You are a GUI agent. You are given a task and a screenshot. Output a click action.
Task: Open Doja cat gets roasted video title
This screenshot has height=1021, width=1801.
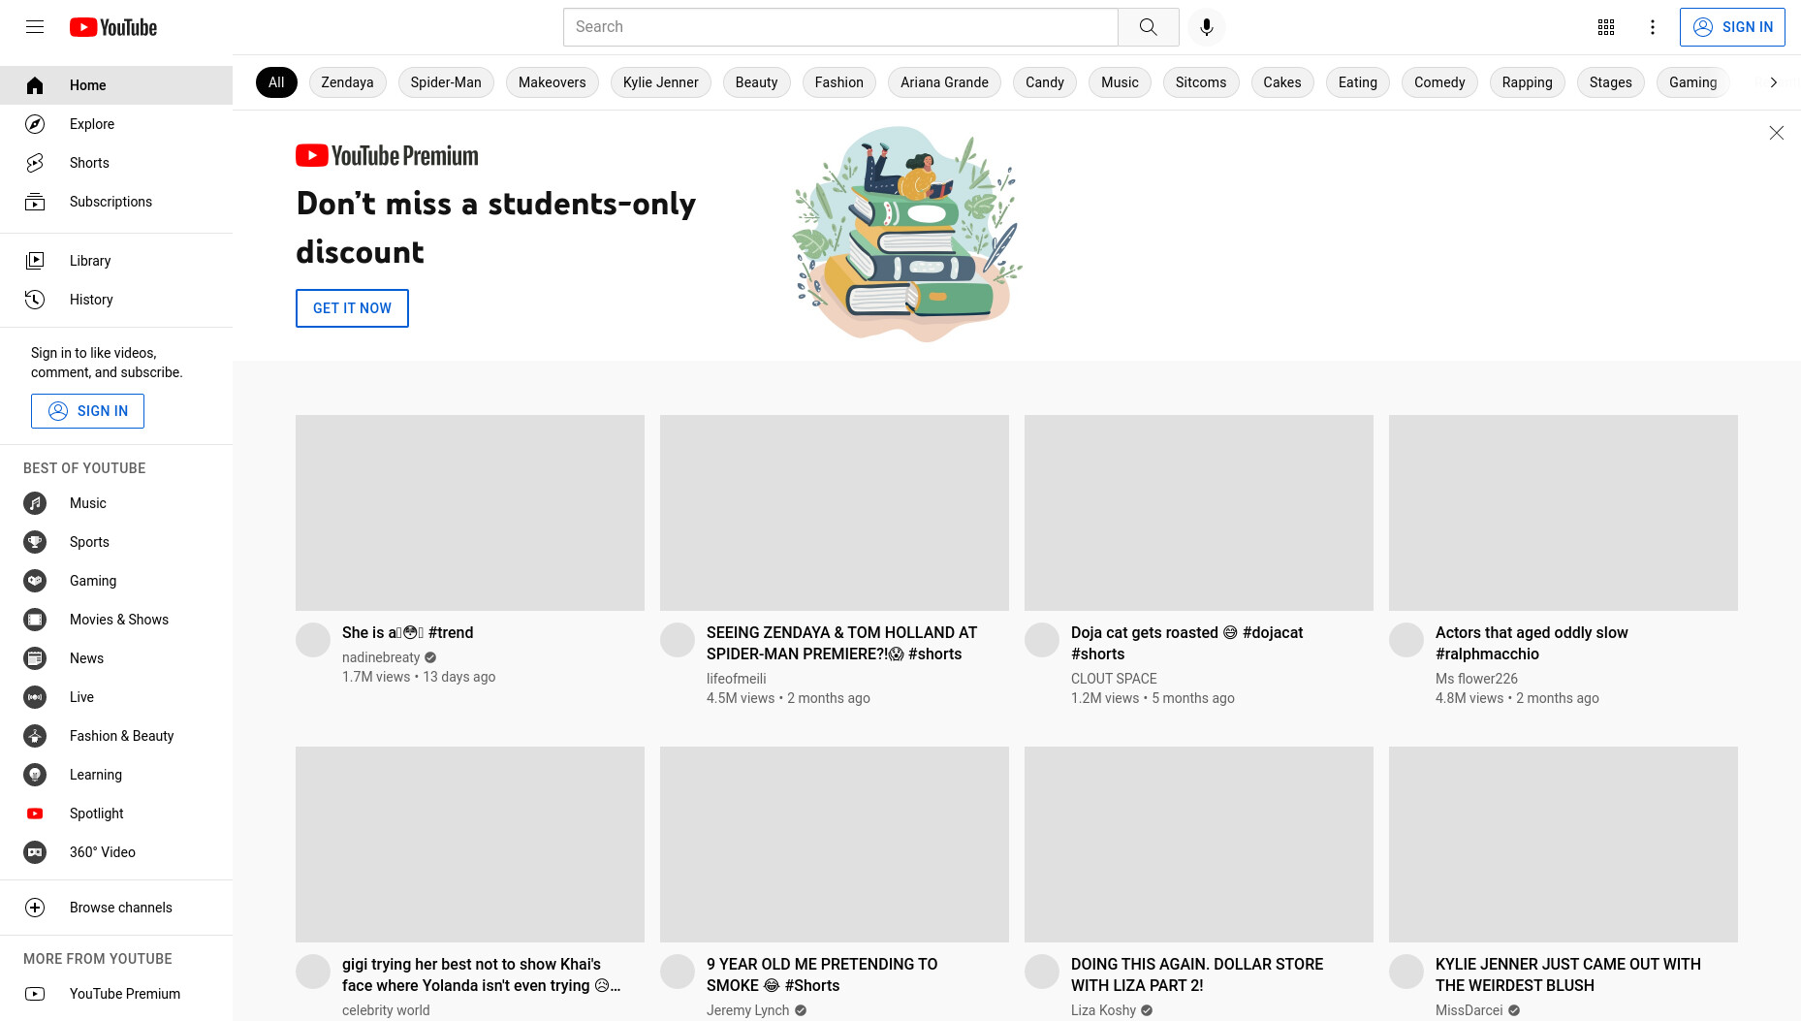[1186, 644]
